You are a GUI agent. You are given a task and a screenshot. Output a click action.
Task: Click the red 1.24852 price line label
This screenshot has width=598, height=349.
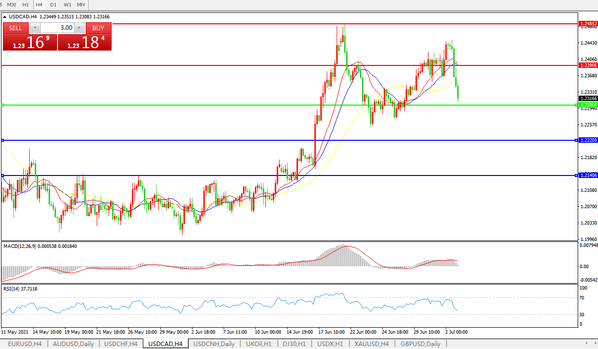point(588,24)
